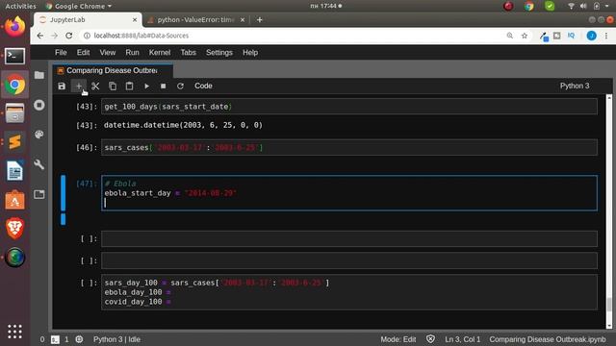
Task: Click the Python 3 | Idle status bar entry
Action: (116, 339)
